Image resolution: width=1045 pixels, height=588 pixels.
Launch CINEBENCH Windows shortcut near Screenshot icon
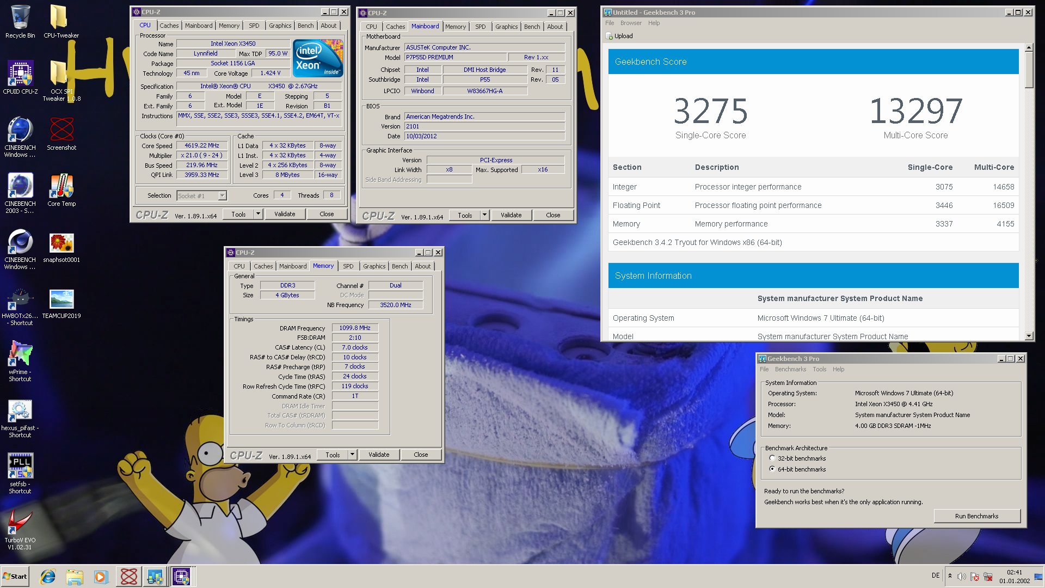(x=20, y=137)
